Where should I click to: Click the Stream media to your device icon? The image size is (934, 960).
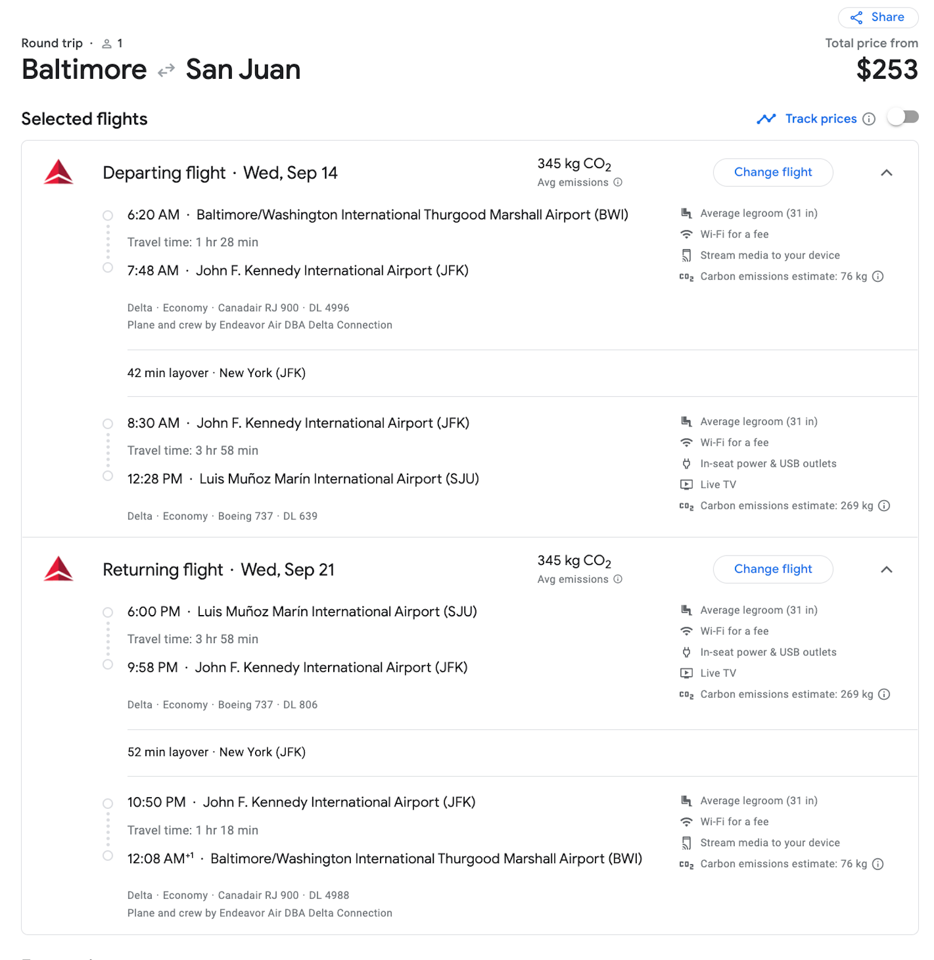(686, 255)
